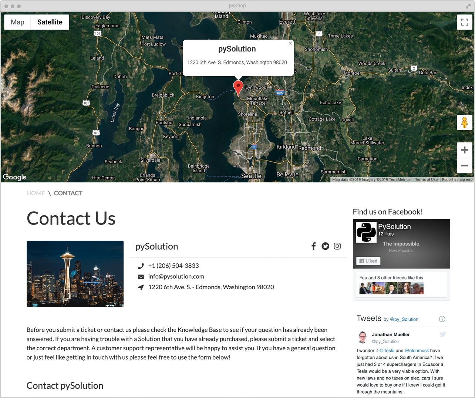This screenshot has height=398, width=475.
Task: Go to HOME breadcrumb link
Action: click(36, 193)
